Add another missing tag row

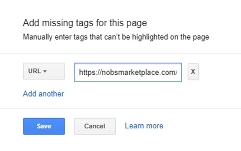pos(43,93)
